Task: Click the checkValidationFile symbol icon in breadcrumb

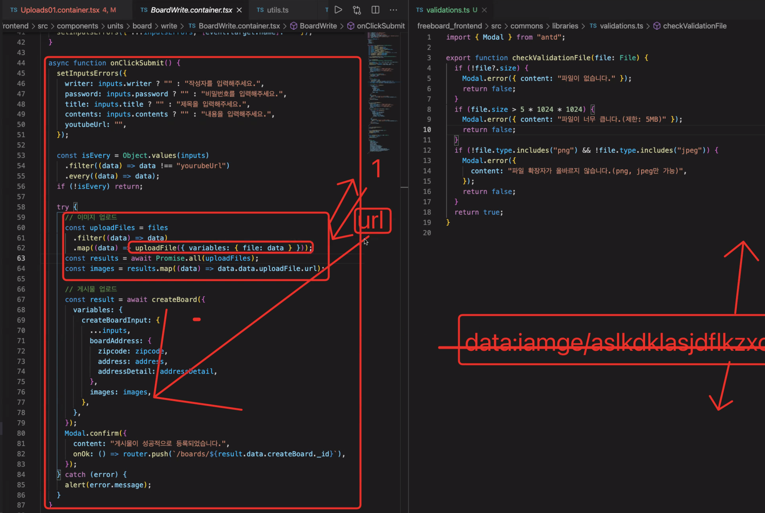Action: click(657, 26)
